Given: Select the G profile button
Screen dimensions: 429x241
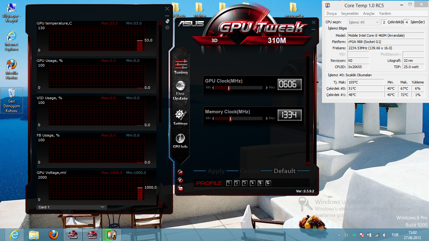Looking at the screenshot, I should coord(268,183).
